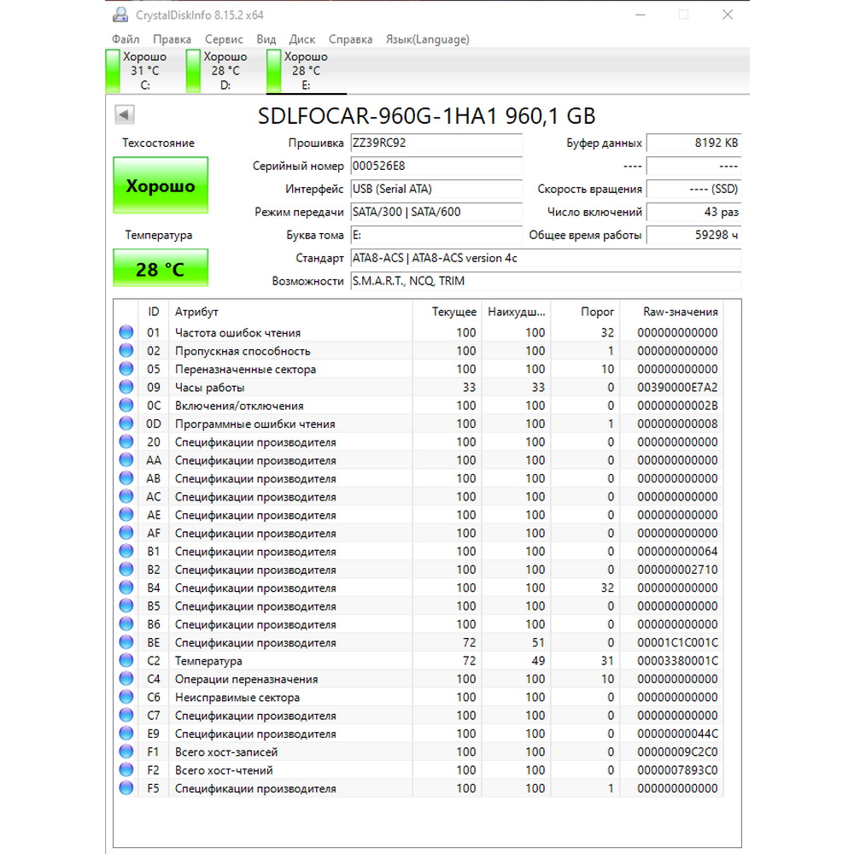Click the status orb for attribute AA
The width and height of the screenshot is (854, 854).
pos(126,459)
